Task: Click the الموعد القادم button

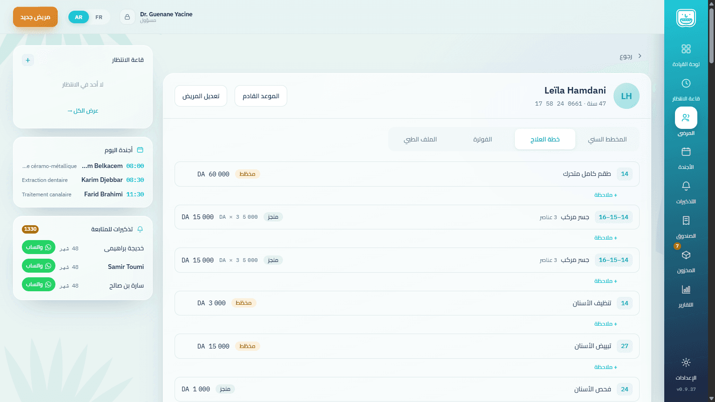Action: [x=261, y=96]
